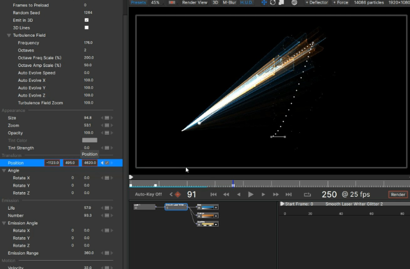Click the red keyframe diamond icon
Screen dimensions: 410x269
177,195
